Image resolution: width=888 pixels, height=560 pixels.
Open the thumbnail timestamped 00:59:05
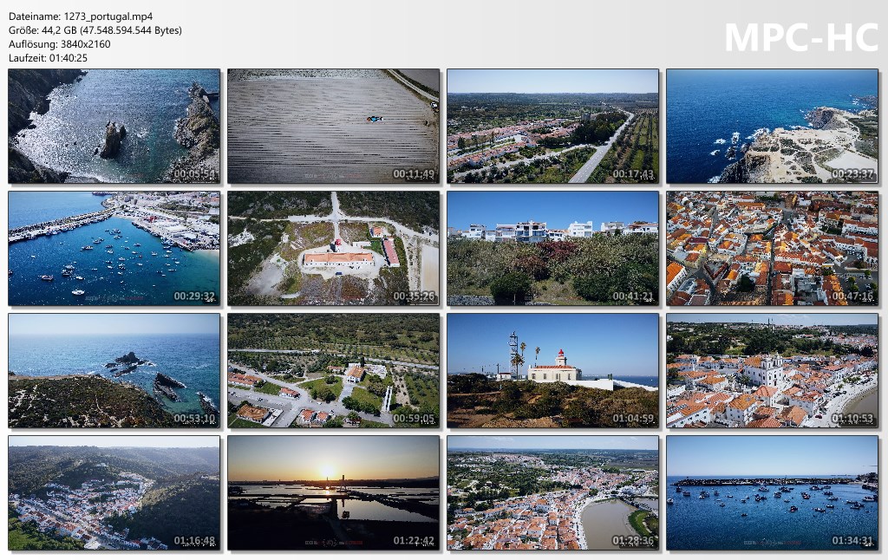[x=334, y=371]
